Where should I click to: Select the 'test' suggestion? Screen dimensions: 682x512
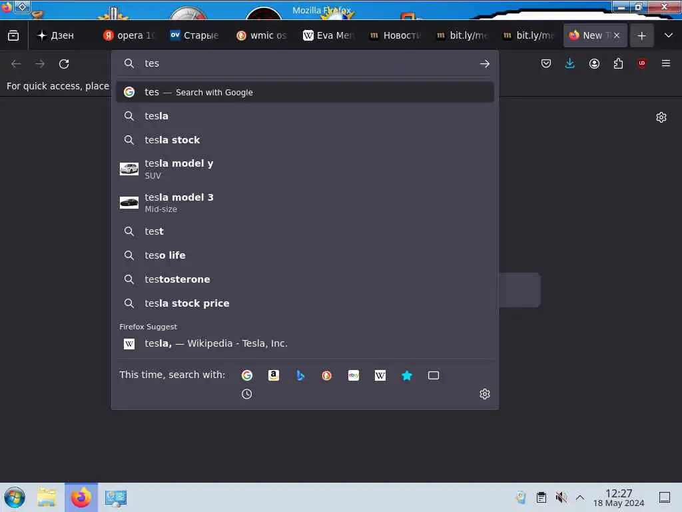coord(305,231)
